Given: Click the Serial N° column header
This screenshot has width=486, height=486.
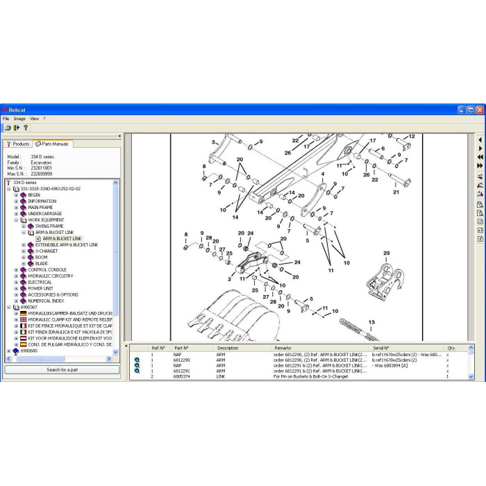Looking at the screenshot, I should pyautogui.click(x=407, y=348).
